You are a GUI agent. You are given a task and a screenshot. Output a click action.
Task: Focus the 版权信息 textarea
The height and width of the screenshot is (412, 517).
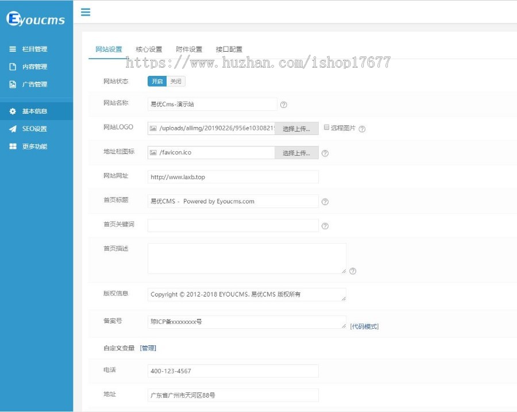[247, 295]
